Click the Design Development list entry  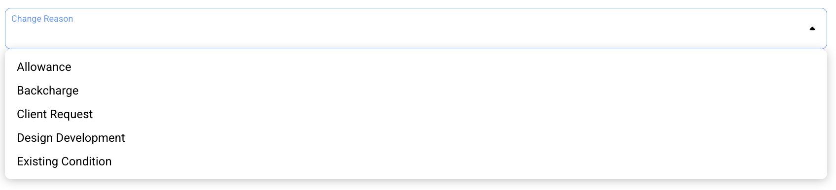coord(416,138)
